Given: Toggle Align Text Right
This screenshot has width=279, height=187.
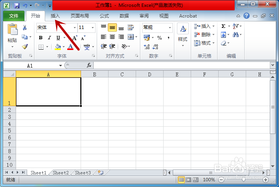Looking at the screenshot, I should click(121, 37).
